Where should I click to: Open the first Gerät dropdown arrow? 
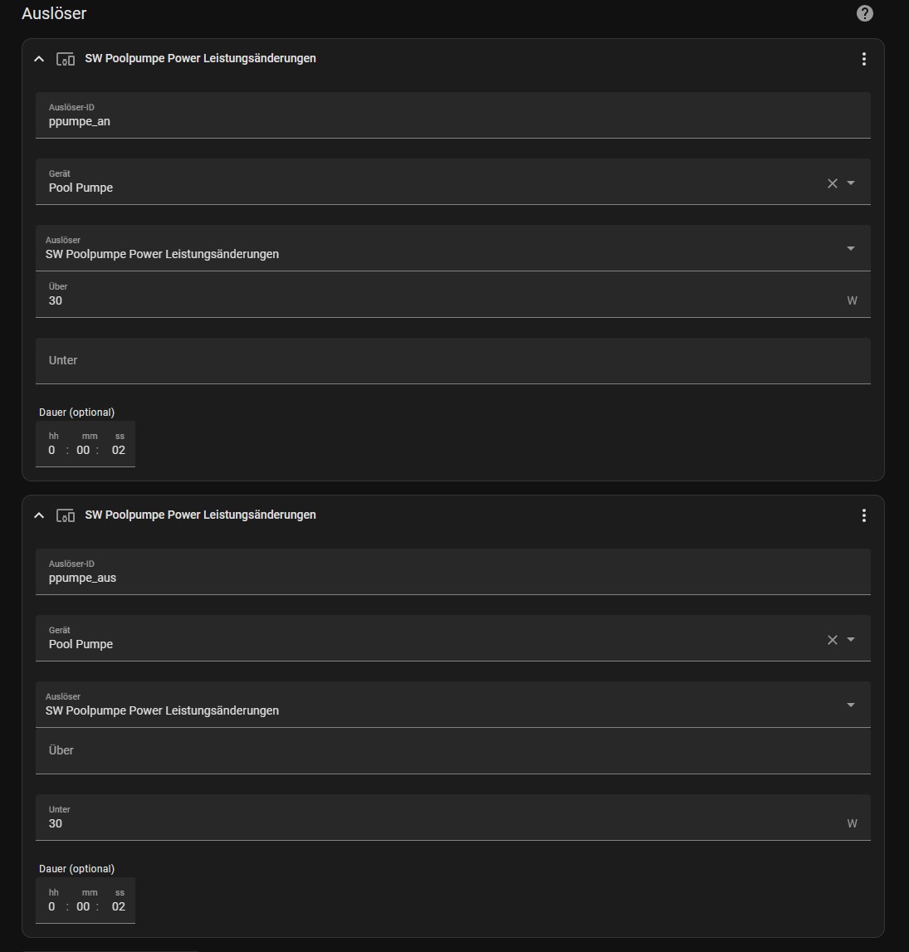851,183
